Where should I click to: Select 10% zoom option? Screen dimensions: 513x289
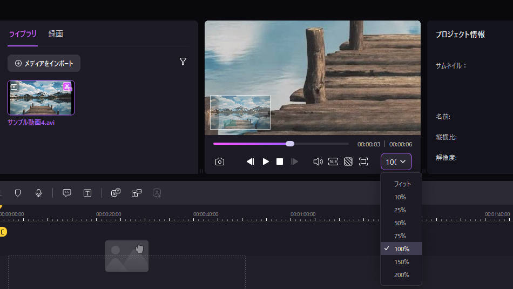(401, 197)
